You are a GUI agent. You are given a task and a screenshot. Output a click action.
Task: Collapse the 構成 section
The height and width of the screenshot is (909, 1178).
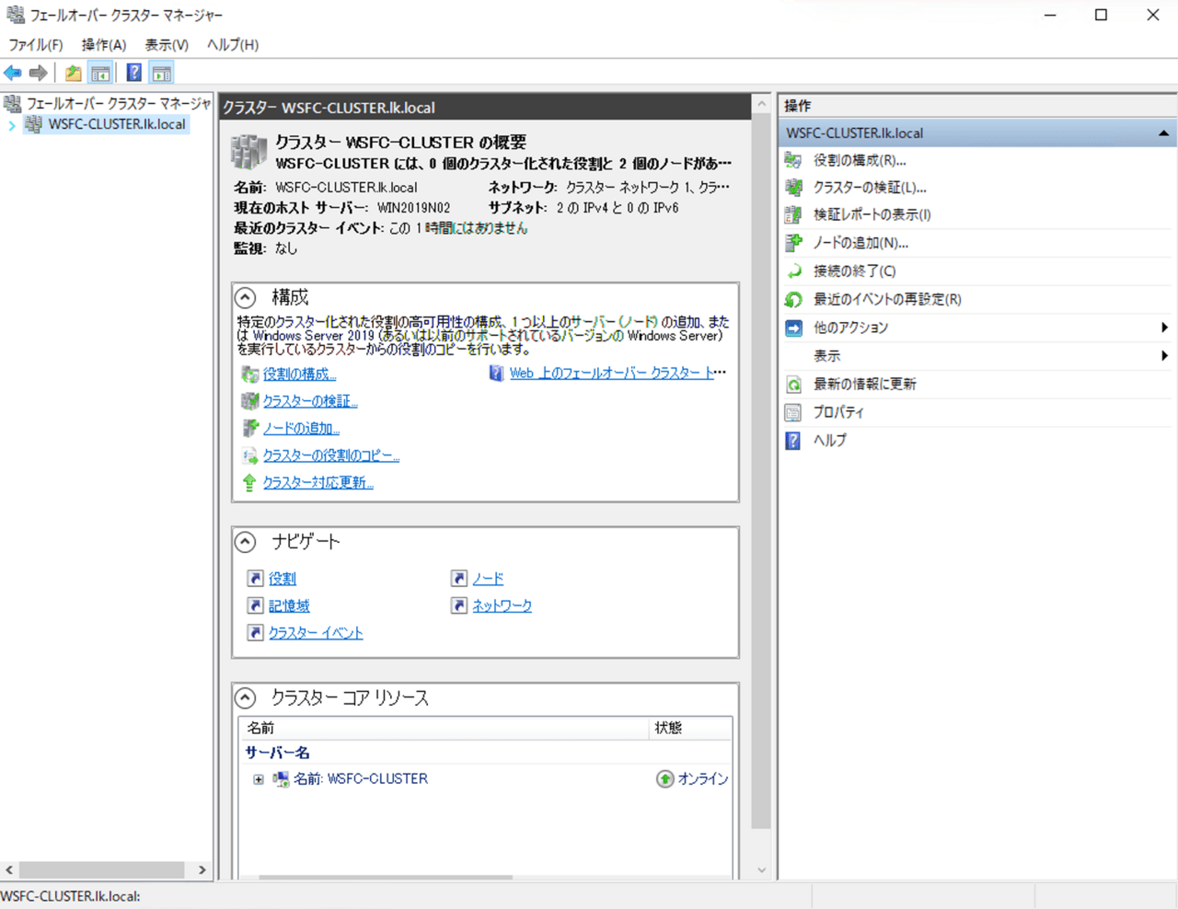pos(246,297)
